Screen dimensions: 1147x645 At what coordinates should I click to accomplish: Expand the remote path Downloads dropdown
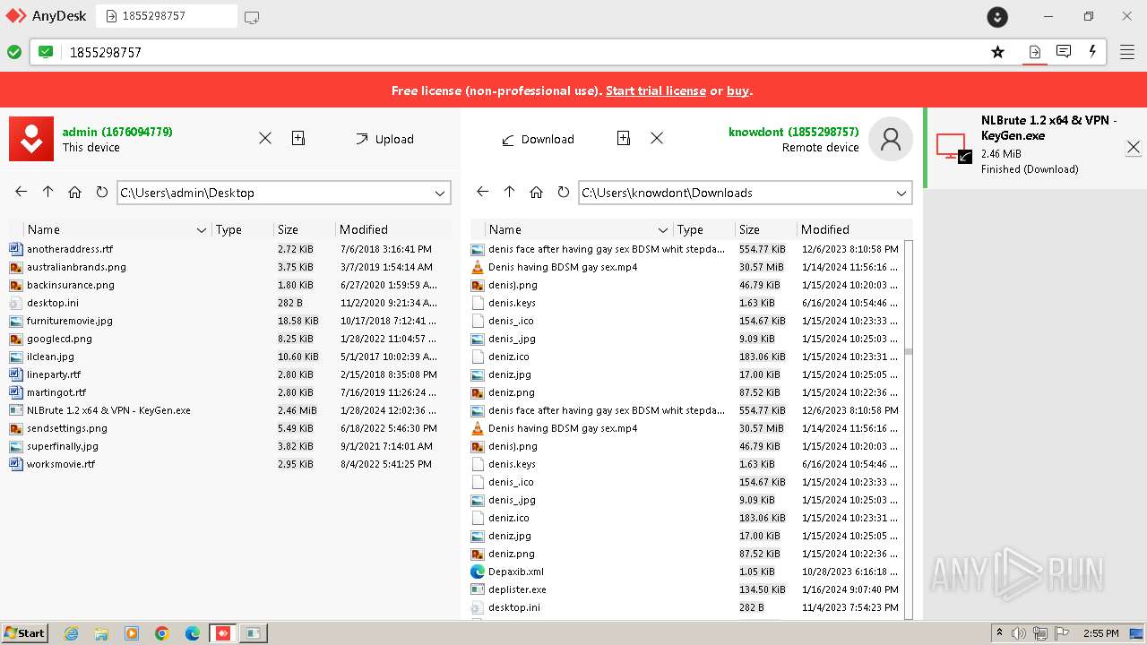point(901,193)
